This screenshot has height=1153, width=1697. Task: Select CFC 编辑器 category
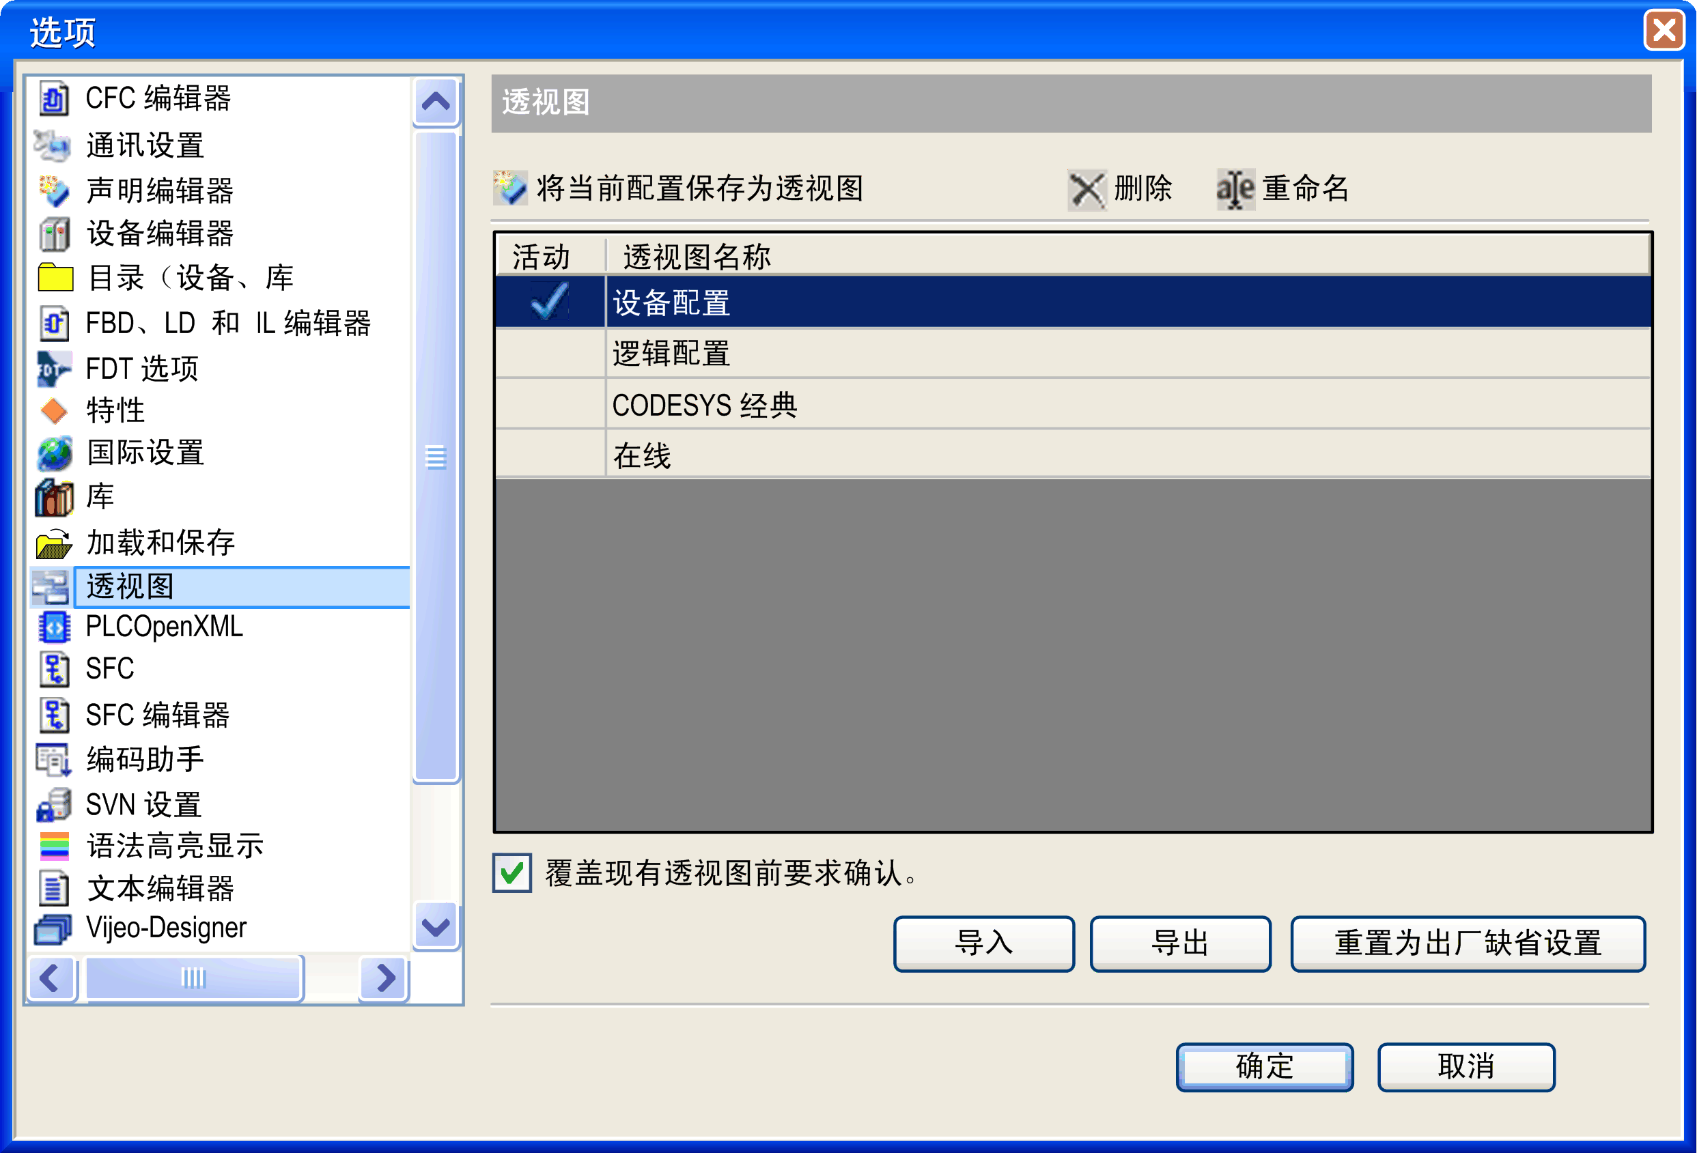(x=158, y=98)
